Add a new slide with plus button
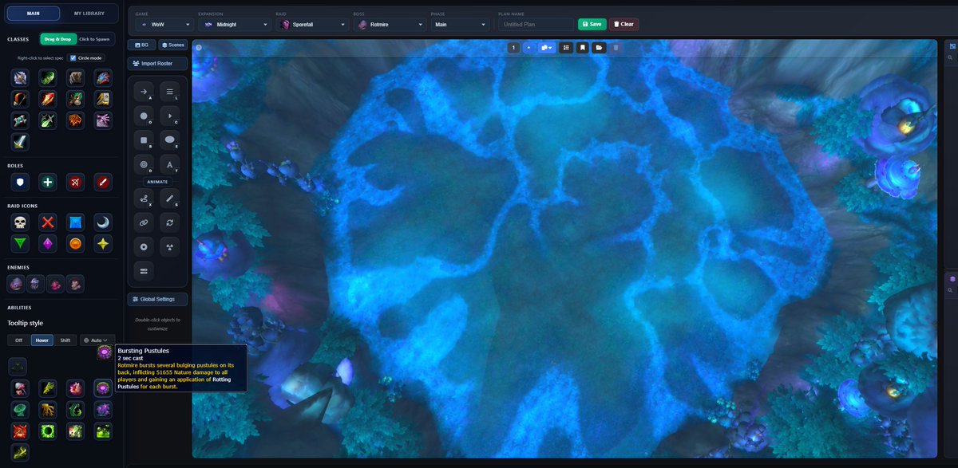 tap(528, 48)
